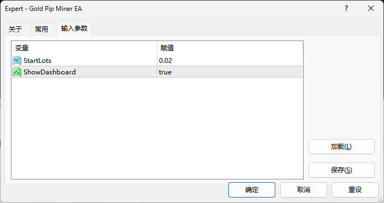Select the ShowDashboard variable name

pos(50,72)
